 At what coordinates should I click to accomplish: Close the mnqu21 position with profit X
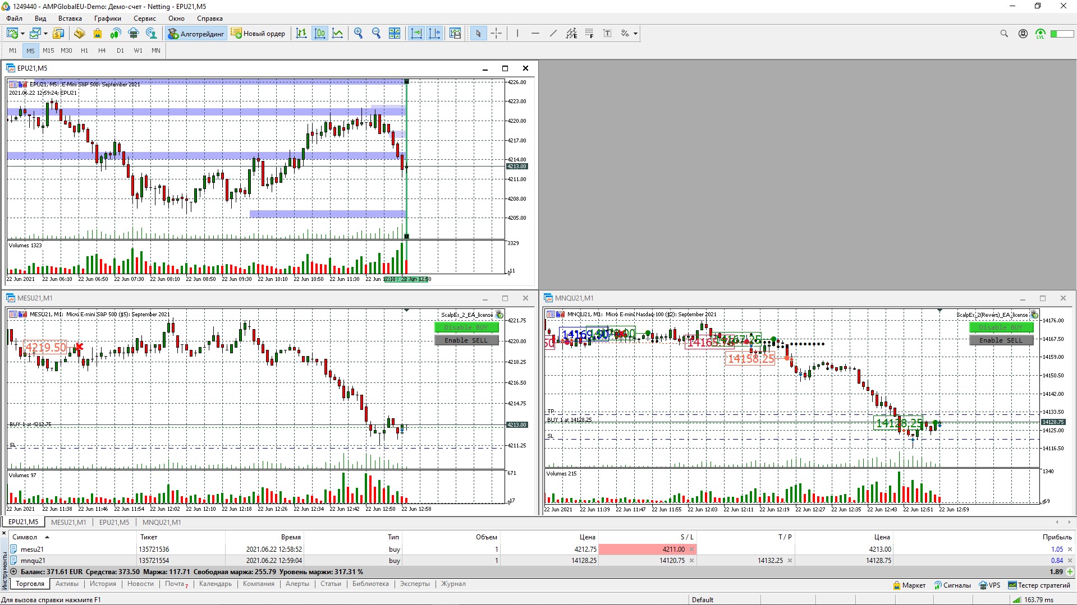pyautogui.click(x=1070, y=561)
